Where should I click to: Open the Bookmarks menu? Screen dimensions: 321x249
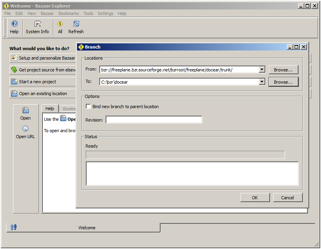pyautogui.click(x=68, y=13)
